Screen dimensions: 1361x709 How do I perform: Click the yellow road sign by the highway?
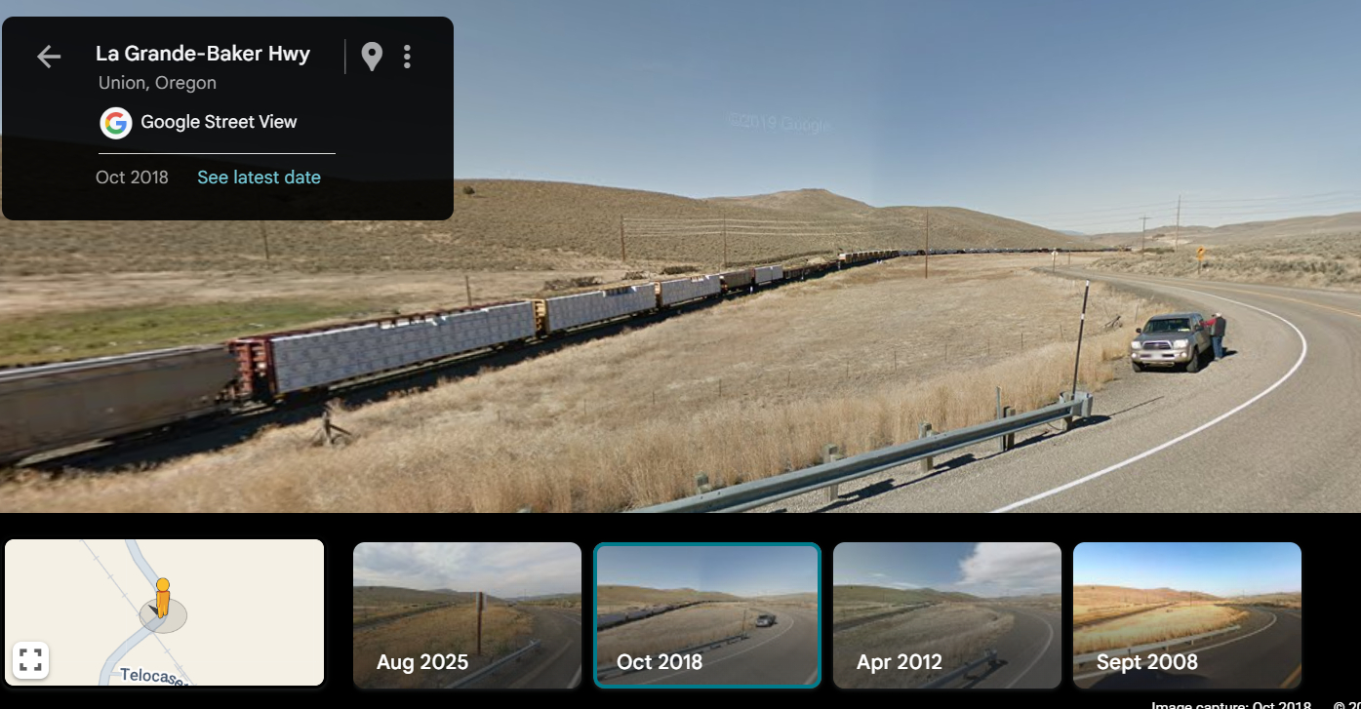pyautogui.click(x=1200, y=252)
